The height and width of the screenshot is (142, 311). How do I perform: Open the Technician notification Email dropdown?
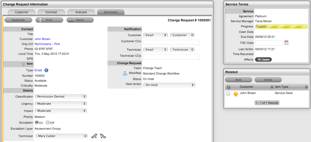[155, 50]
